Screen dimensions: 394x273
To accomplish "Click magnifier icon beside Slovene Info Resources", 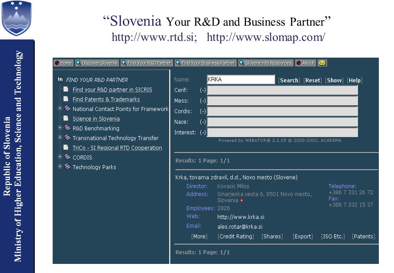I will (x=242, y=63).
